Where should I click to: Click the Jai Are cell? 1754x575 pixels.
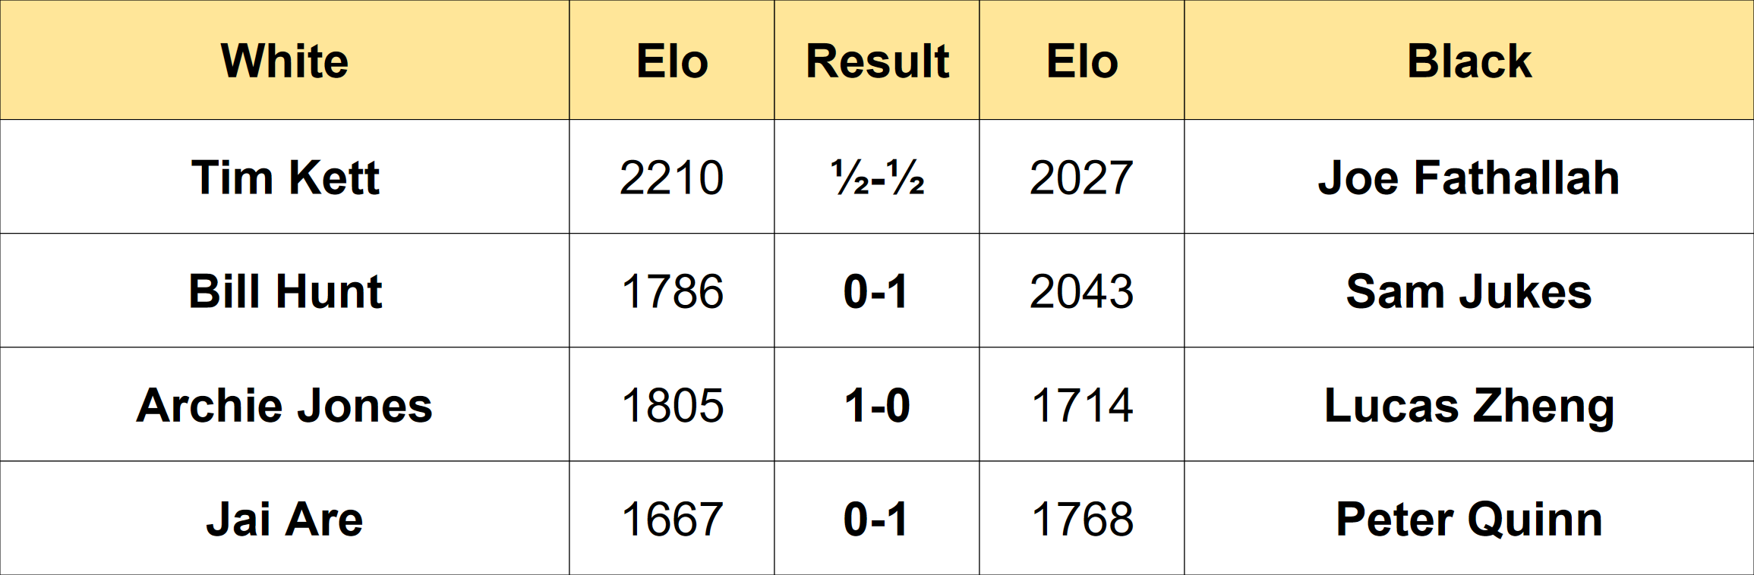coord(285,518)
